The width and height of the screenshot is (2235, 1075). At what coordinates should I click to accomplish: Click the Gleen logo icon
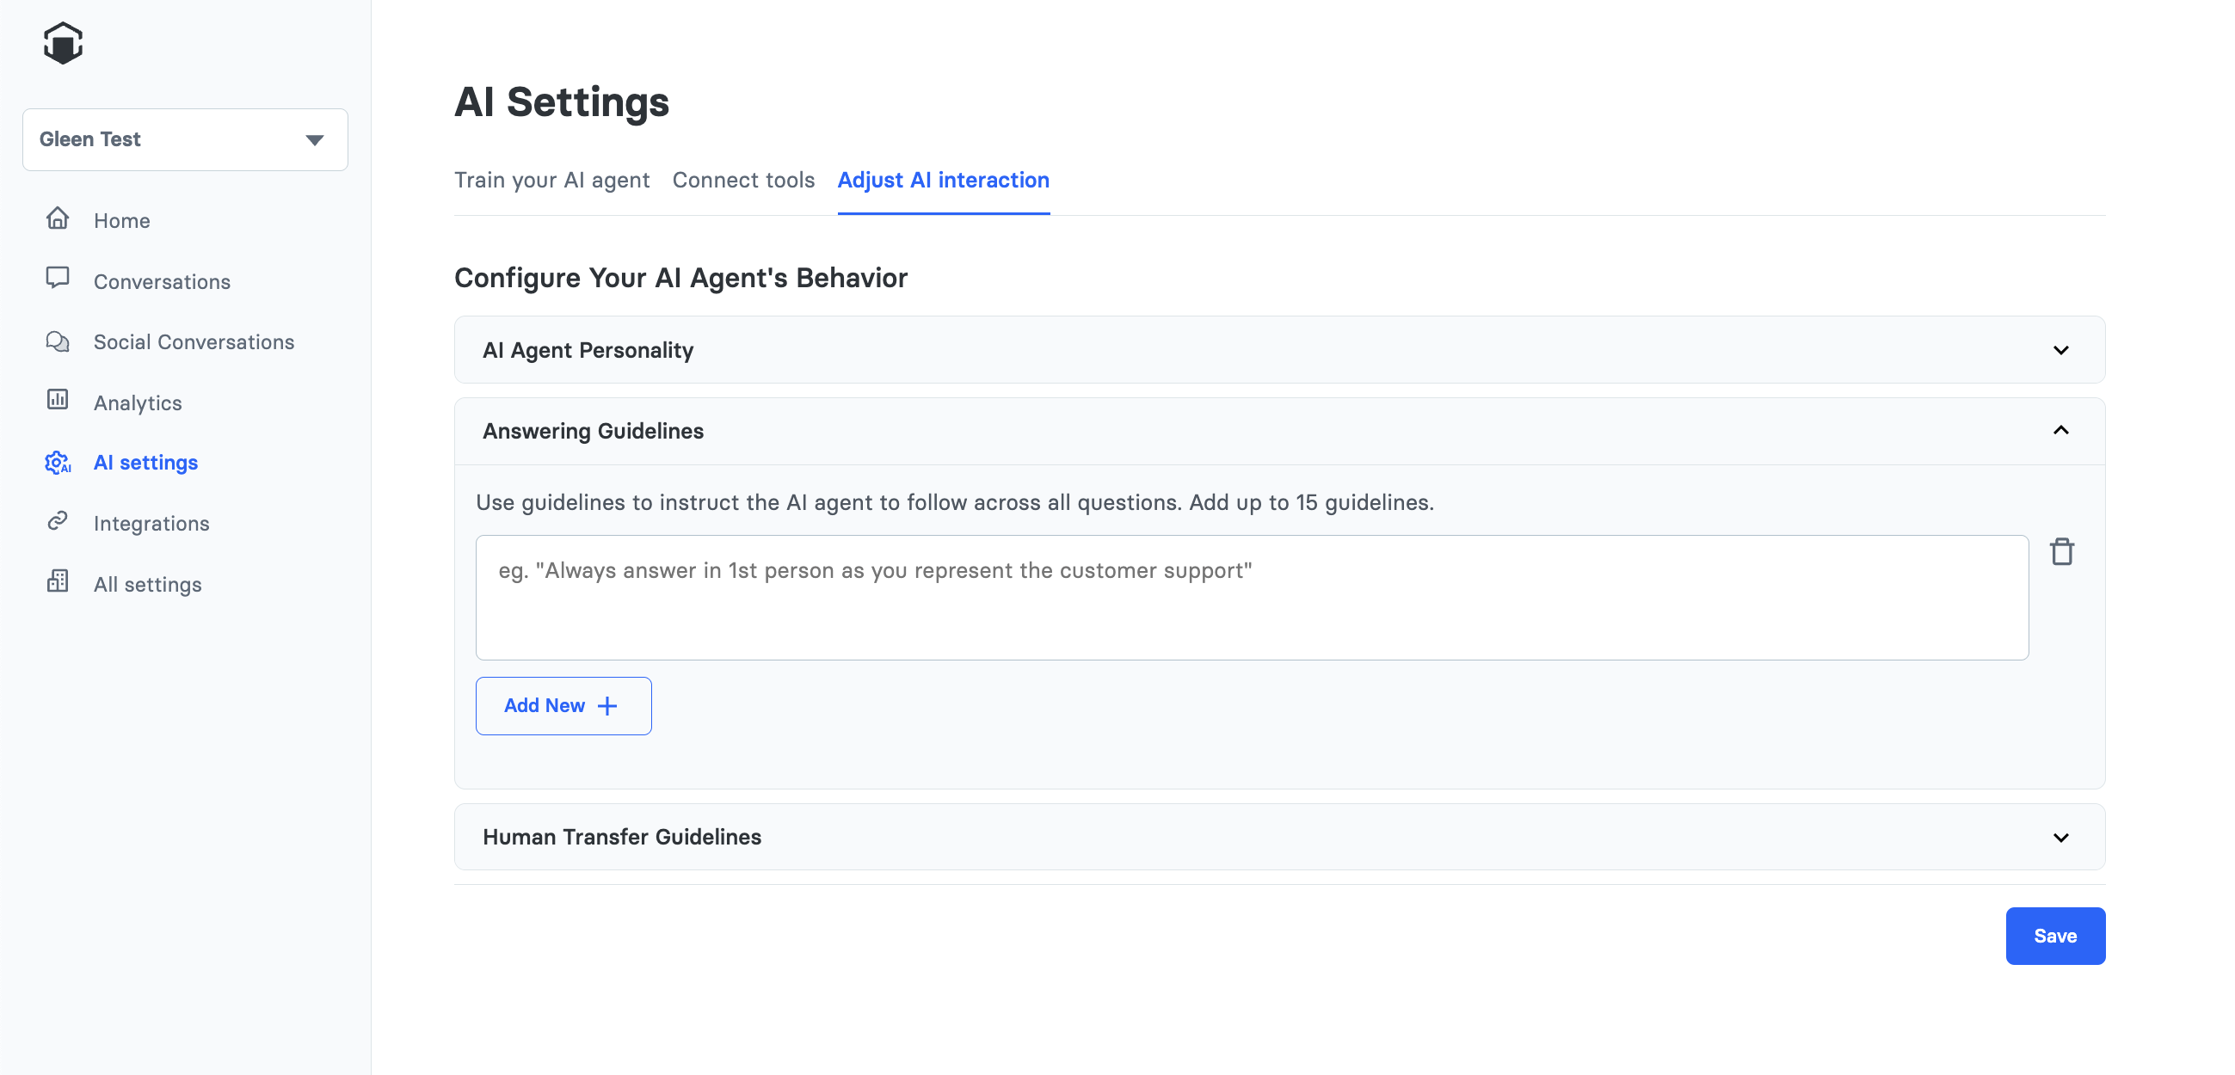(x=63, y=43)
